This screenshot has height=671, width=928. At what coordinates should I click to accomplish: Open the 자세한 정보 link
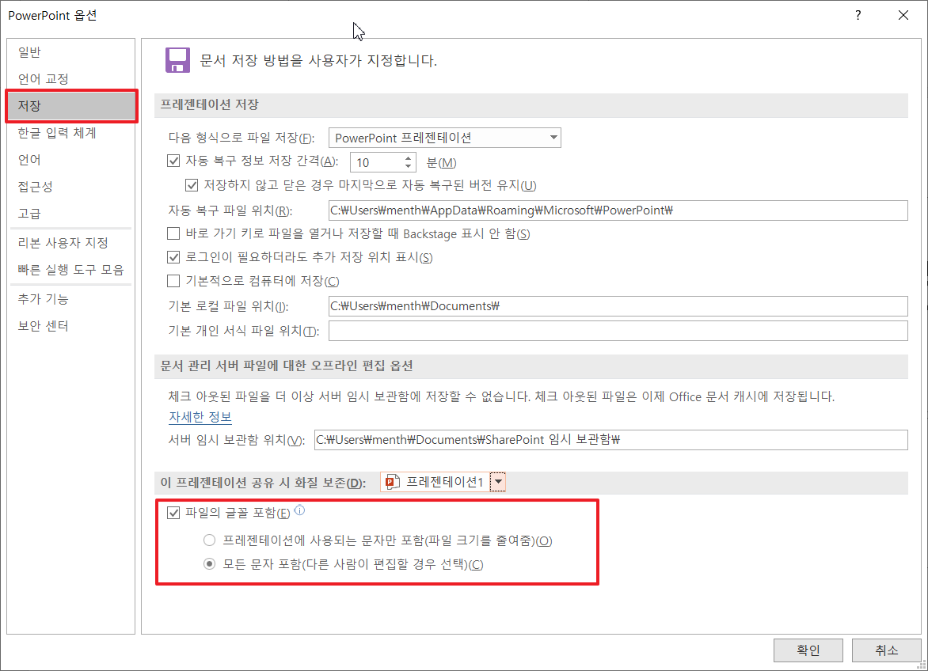coord(200,417)
